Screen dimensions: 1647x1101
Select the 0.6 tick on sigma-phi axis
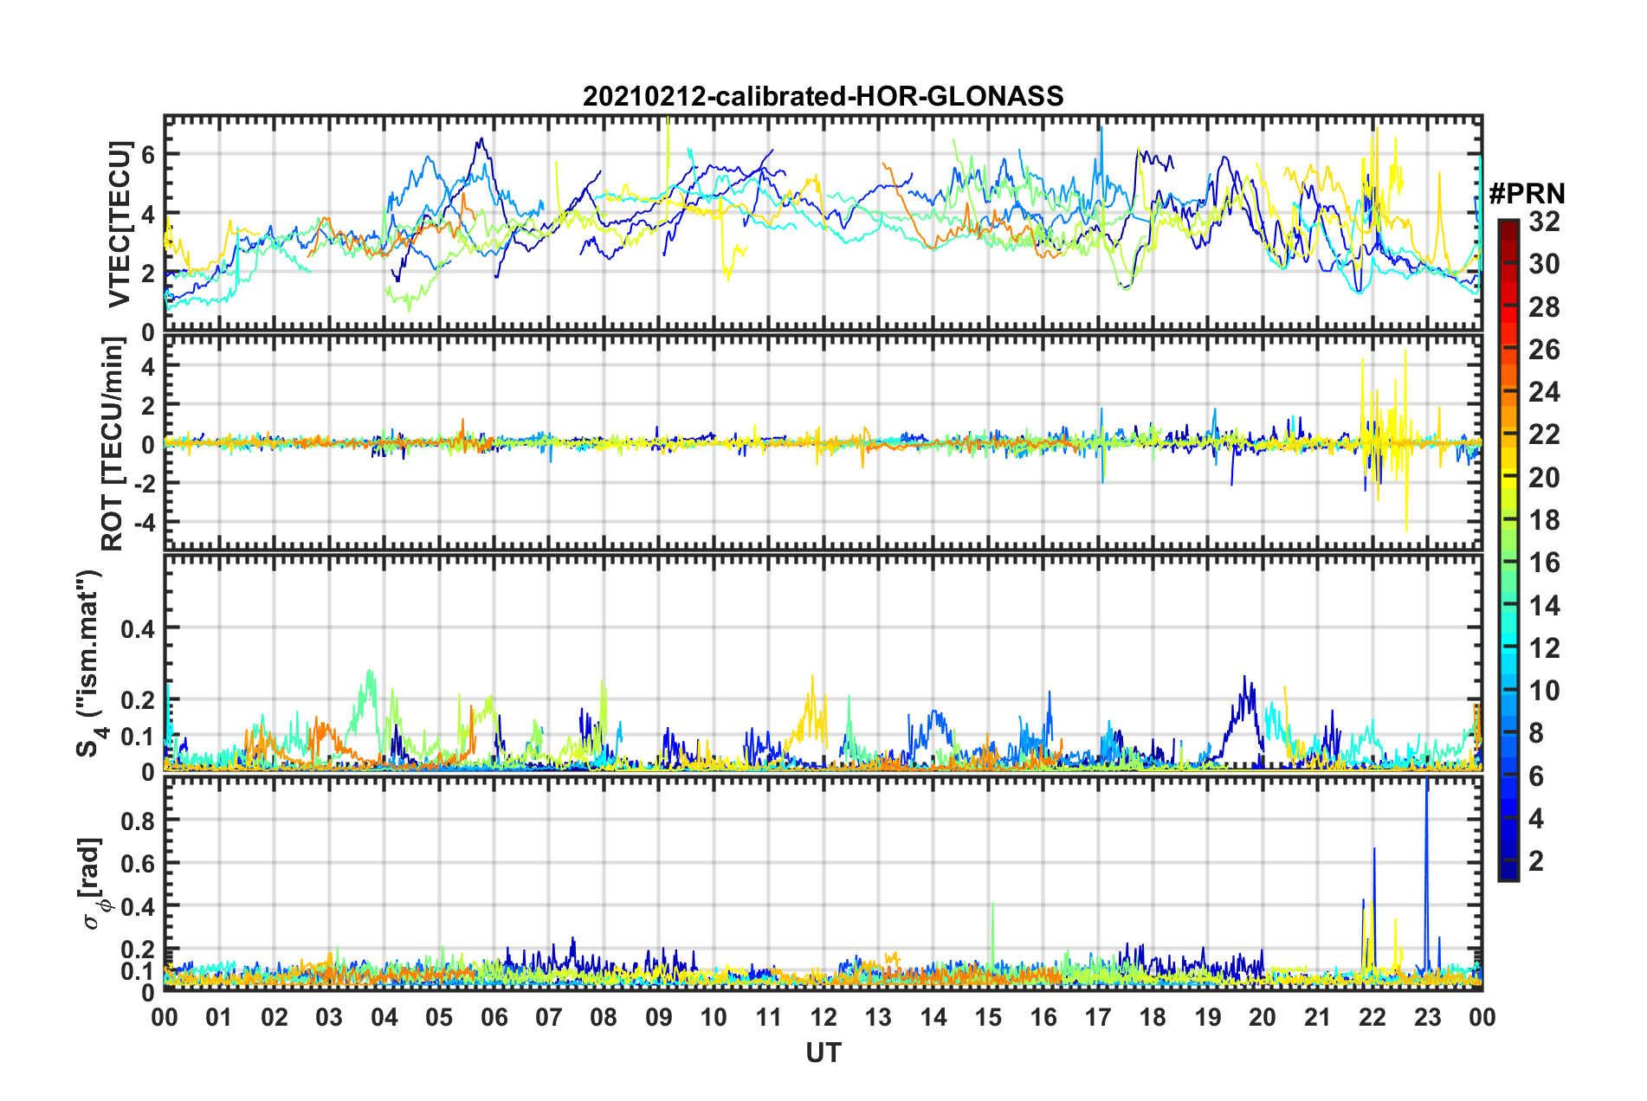point(138,864)
